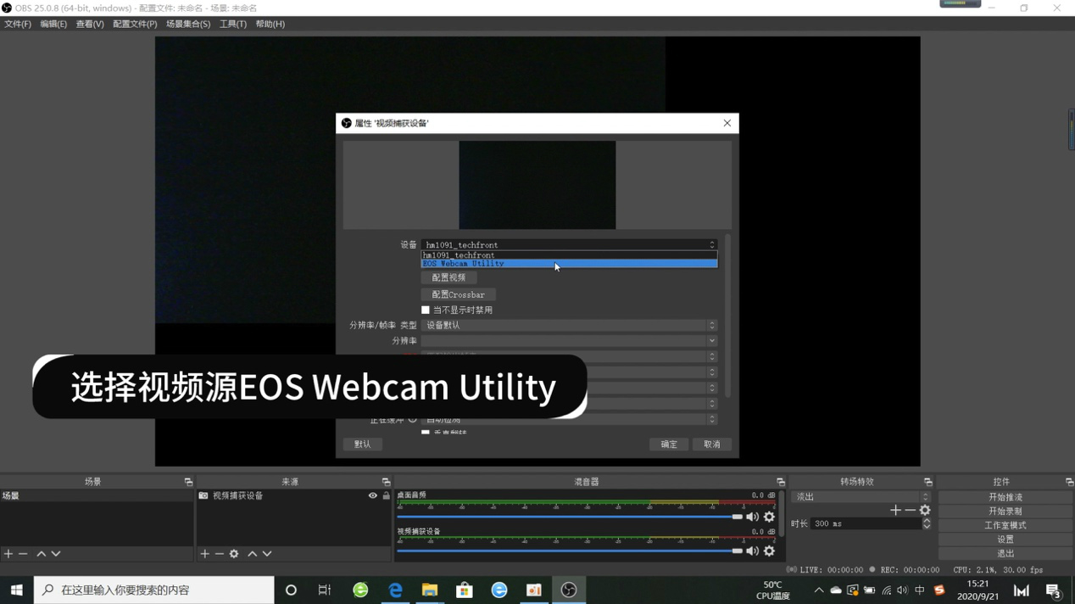Open the 分辨率/帧率 类型 dropdown
The image size is (1075, 604).
click(x=568, y=325)
